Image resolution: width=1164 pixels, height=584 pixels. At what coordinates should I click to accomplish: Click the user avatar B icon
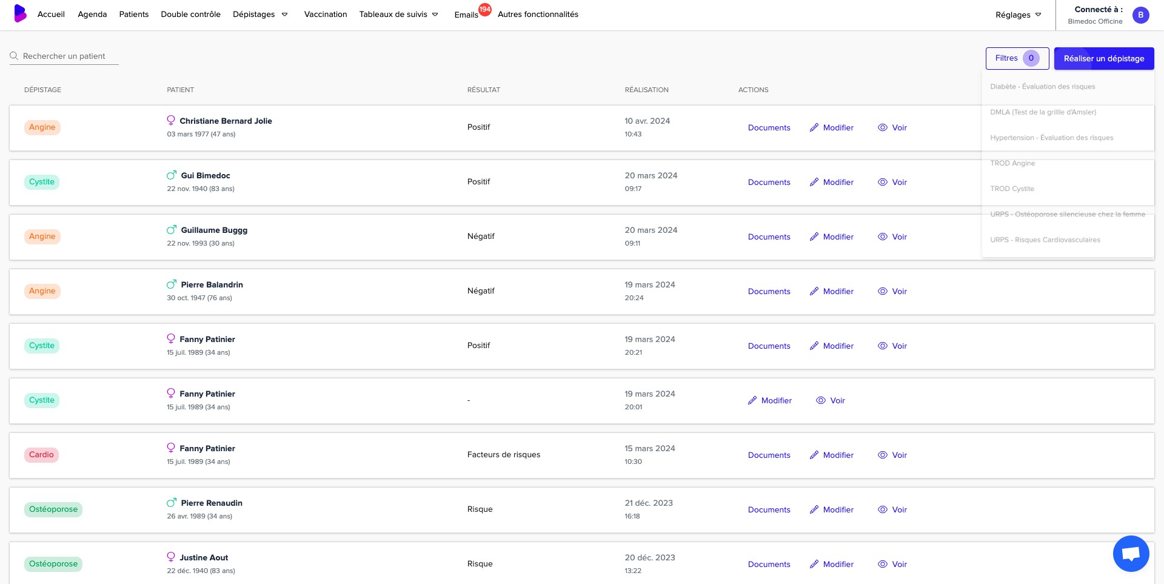pyautogui.click(x=1140, y=15)
